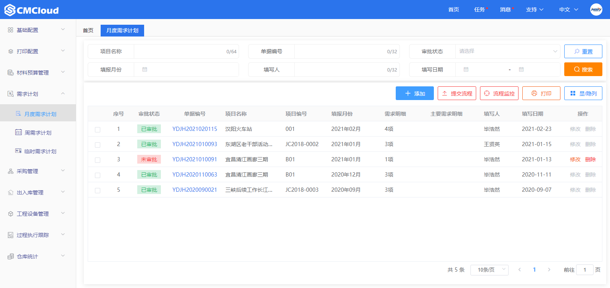Click the 过程执行跟踪 sidebar icon
The height and width of the screenshot is (288, 610).
[x=11, y=235]
